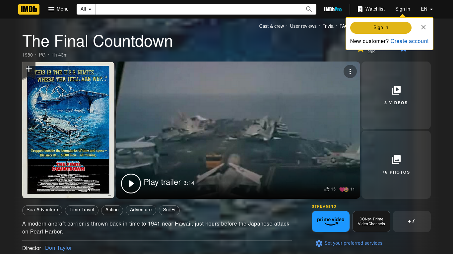Click Set your preferred services link
453x254 pixels.
coord(353,243)
